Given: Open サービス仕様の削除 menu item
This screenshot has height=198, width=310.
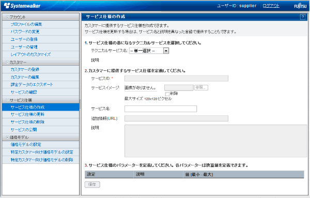Looking at the screenshot, I should pyautogui.click(x=41, y=122).
